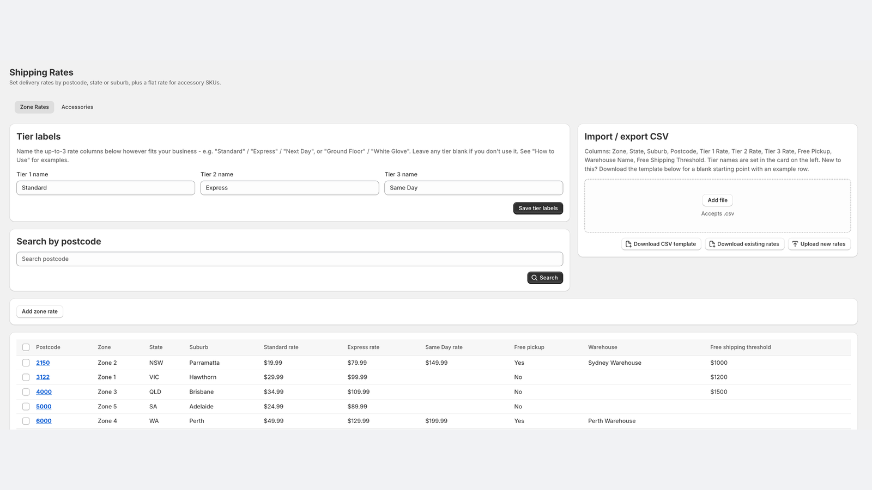Click the Warehouse column header
The width and height of the screenshot is (872, 490).
tap(603, 347)
